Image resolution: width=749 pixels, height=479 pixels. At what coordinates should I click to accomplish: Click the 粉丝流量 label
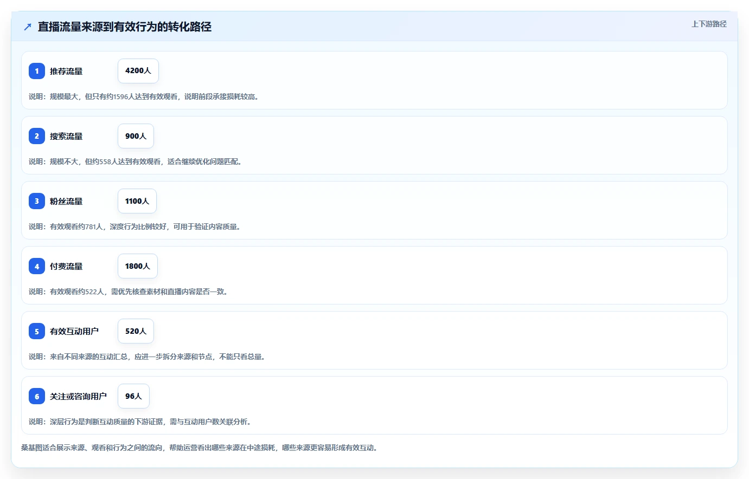point(66,201)
